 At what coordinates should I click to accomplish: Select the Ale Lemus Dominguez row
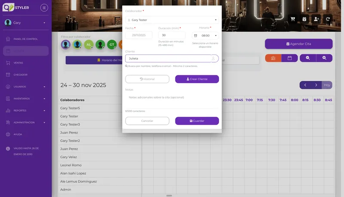click(x=100, y=182)
